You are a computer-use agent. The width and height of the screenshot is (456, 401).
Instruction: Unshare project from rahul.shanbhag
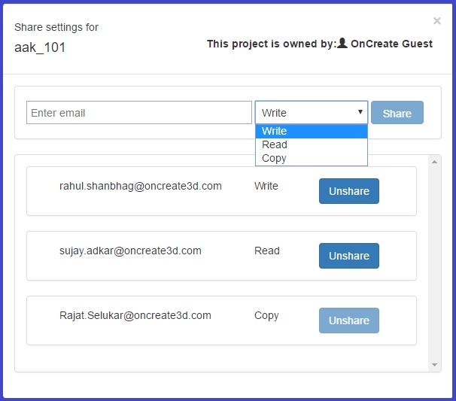pyautogui.click(x=348, y=191)
